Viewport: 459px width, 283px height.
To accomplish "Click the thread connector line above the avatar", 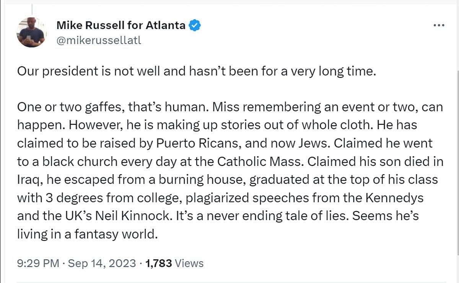I will click(32, 9).
